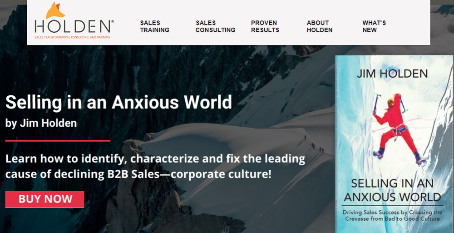
Task: Click the 'Learn how to identify' description text
Action: (x=155, y=167)
